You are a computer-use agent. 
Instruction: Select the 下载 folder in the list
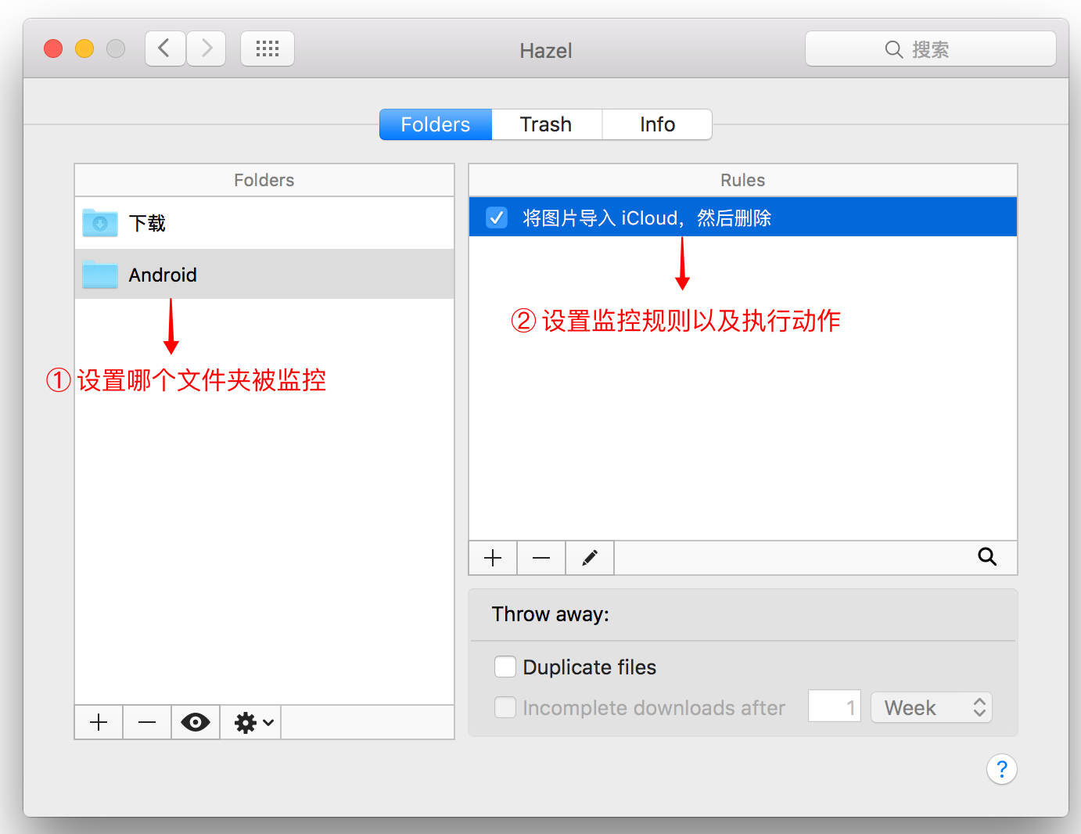tap(147, 224)
